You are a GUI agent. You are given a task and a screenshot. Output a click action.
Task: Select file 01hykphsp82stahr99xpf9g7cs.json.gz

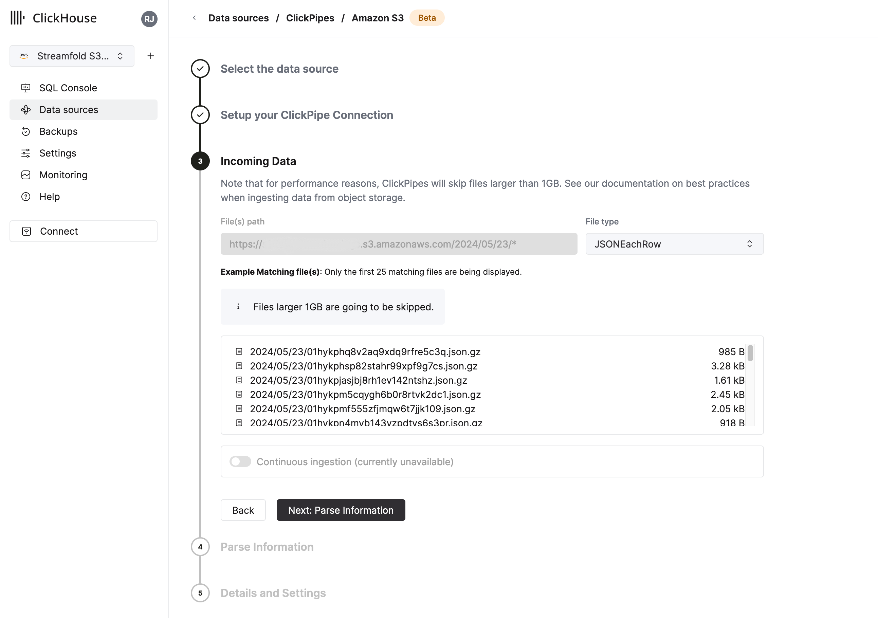pos(364,366)
